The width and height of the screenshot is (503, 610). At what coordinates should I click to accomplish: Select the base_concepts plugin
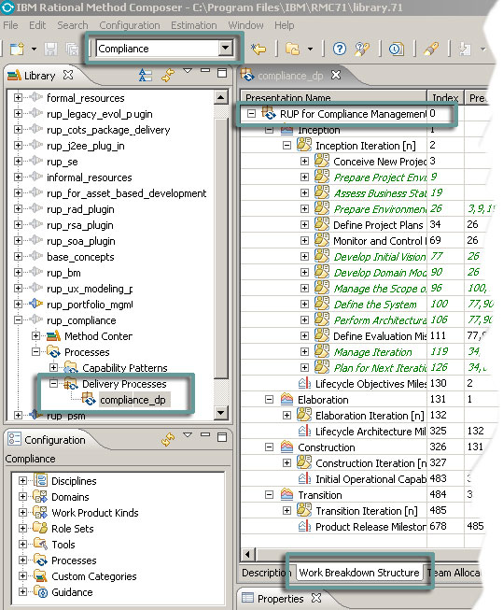tap(80, 257)
